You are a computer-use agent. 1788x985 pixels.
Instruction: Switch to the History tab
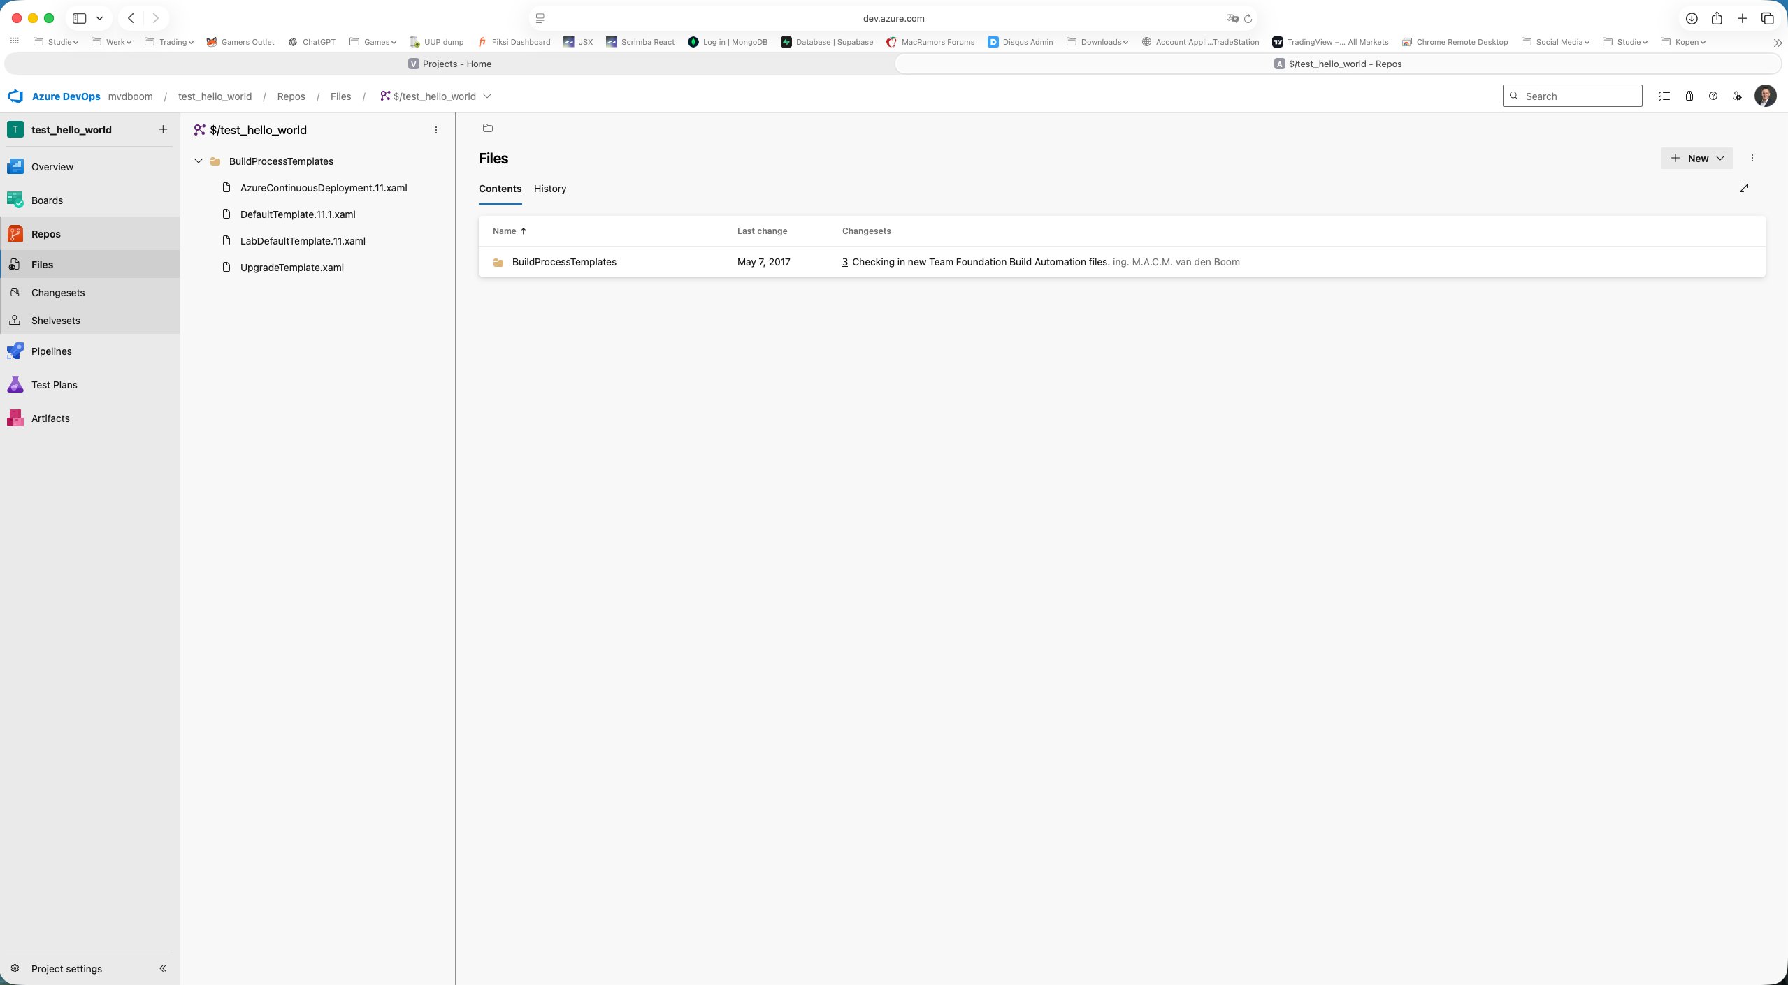tap(549, 189)
